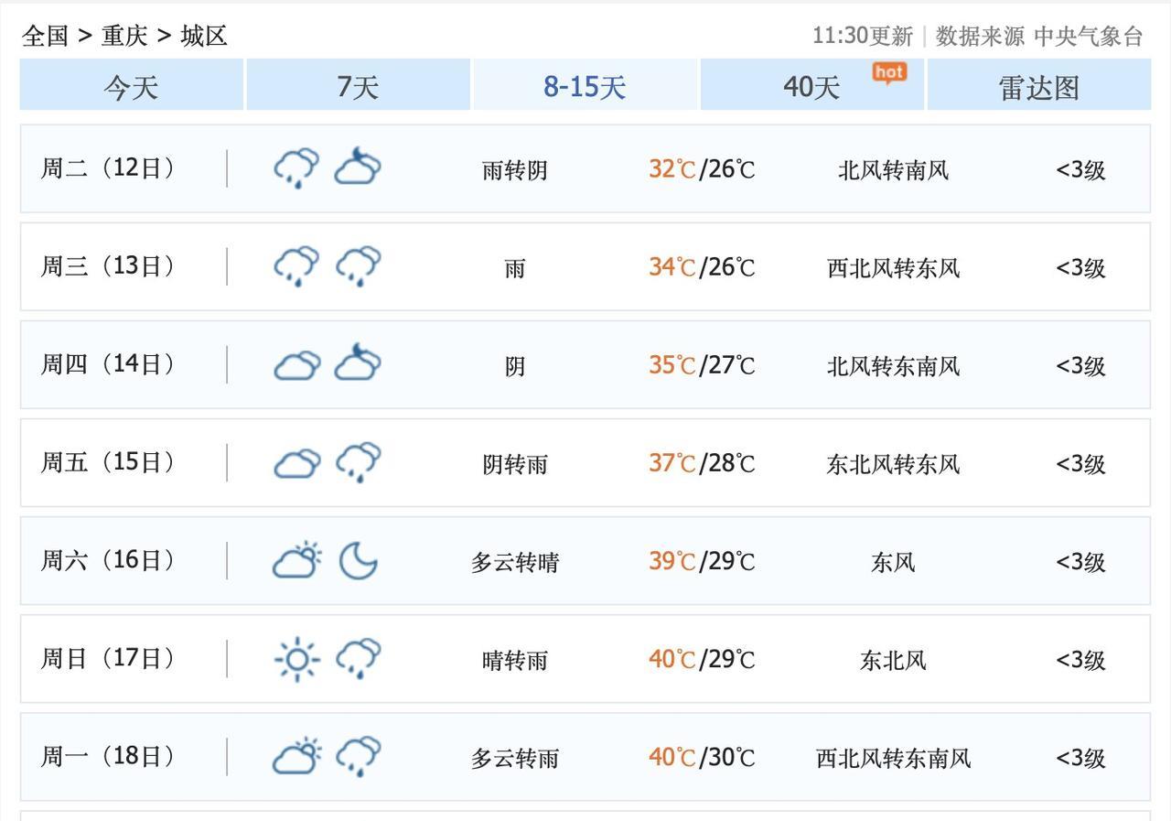Switch to the 今天 tab

click(x=132, y=86)
